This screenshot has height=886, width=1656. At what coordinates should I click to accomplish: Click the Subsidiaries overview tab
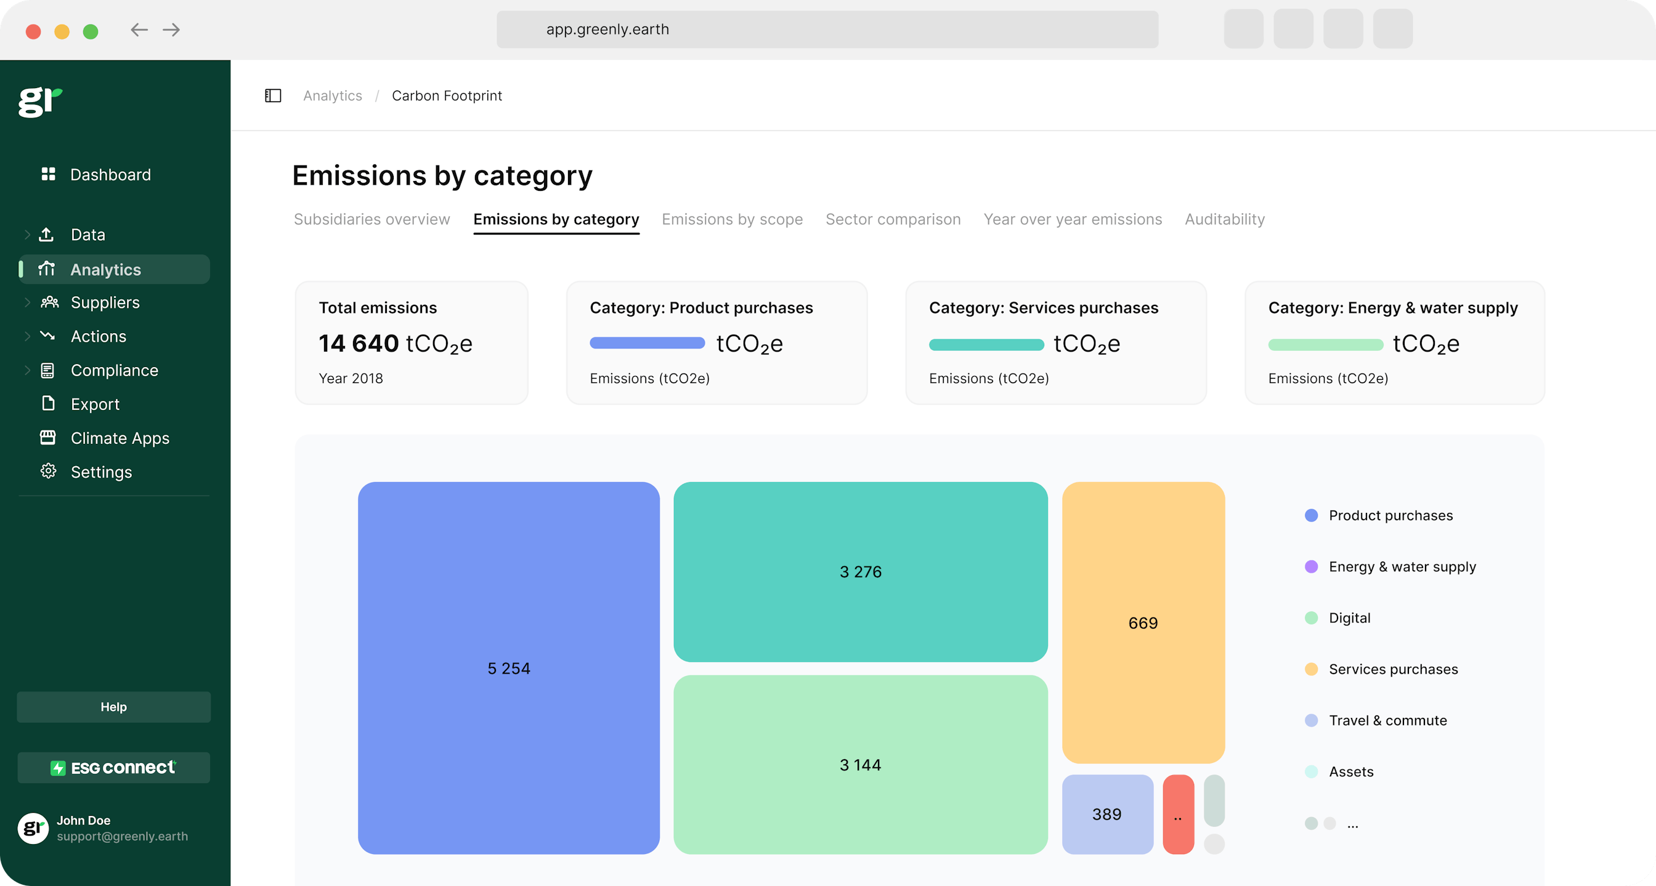[371, 218]
